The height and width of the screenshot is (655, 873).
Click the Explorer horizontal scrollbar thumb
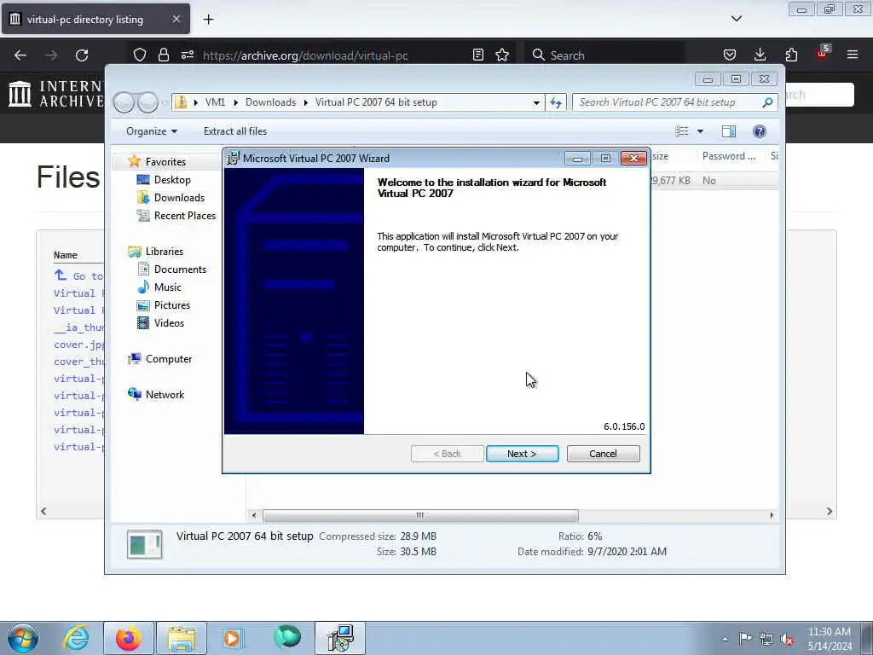(x=420, y=515)
